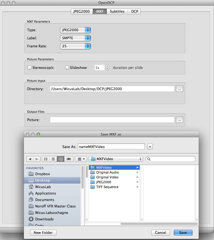The image size is (214, 240).
Task: Zoom the Save MXF as dialog window
Action: (38, 134)
